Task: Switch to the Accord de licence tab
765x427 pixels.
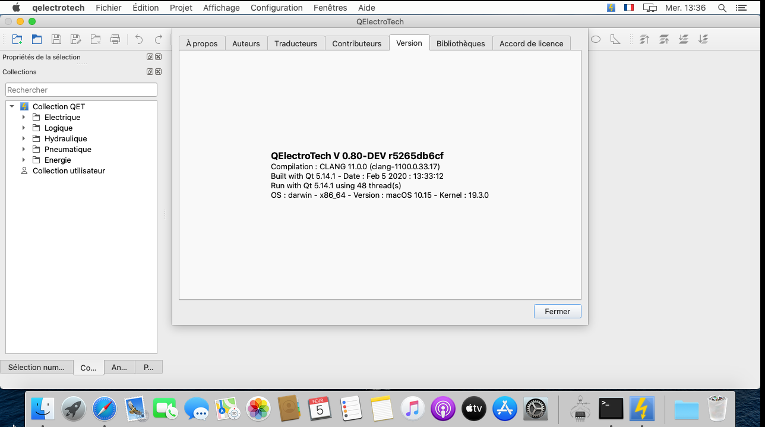Action: coord(532,43)
